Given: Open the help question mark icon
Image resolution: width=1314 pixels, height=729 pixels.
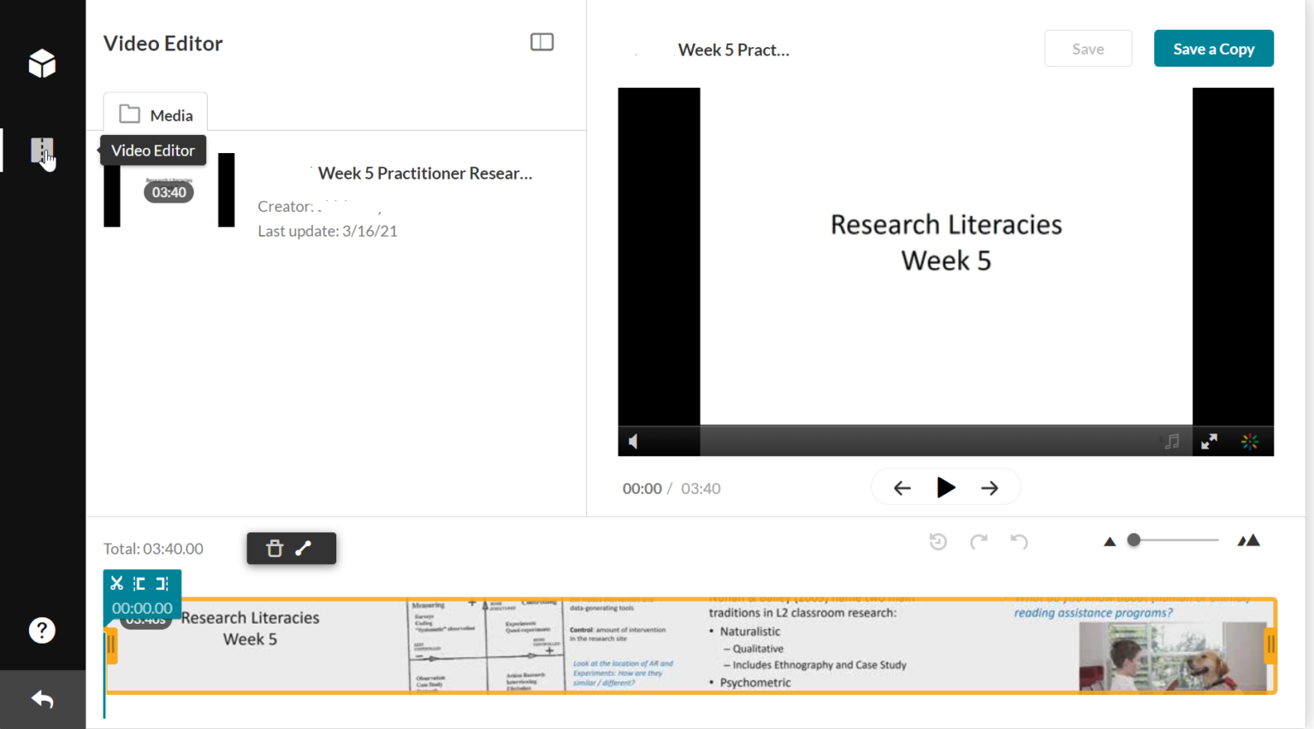Looking at the screenshot, I should tap(42, 631).
